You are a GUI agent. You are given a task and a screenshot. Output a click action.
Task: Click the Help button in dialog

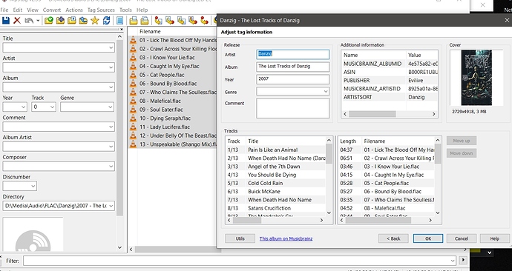pyautogui.click(x=495, y=238)
